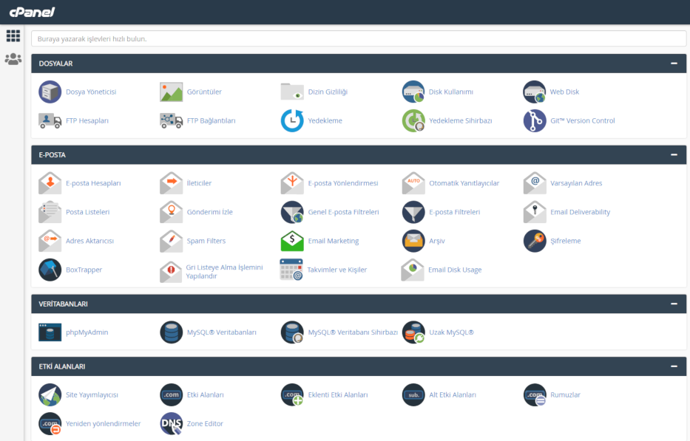Open the FTP Bağlantıları icon
690x441 pixels.
171,120
